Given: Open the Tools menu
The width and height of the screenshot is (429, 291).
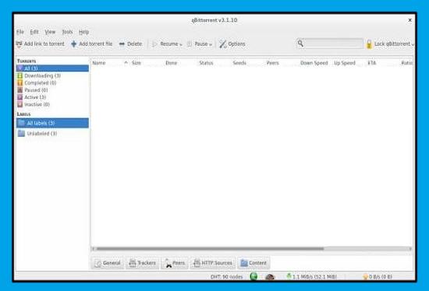Looking at the screenshot, I should (x=67, y=32).
